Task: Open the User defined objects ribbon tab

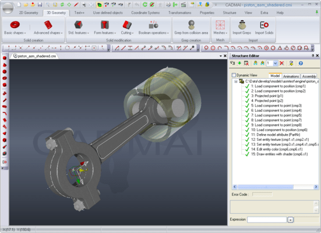Action: pyautogui.click(x=108, y=13)
